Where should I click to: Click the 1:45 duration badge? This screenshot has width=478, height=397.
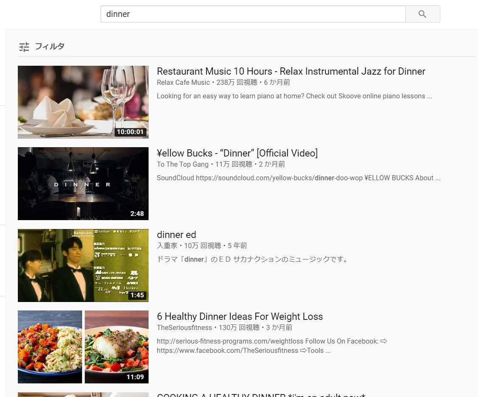(137, 295)
